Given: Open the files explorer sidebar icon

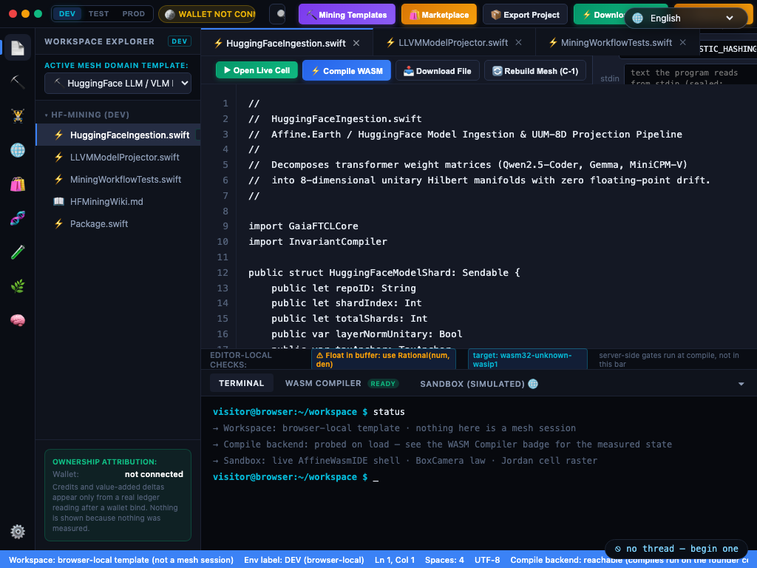Looking at the screenshot, I should tap(18, 47).
